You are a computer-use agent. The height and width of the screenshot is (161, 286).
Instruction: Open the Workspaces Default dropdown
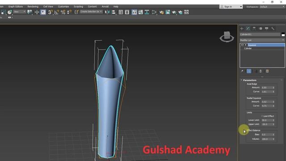pyautogui.click(x=272, y=7)
